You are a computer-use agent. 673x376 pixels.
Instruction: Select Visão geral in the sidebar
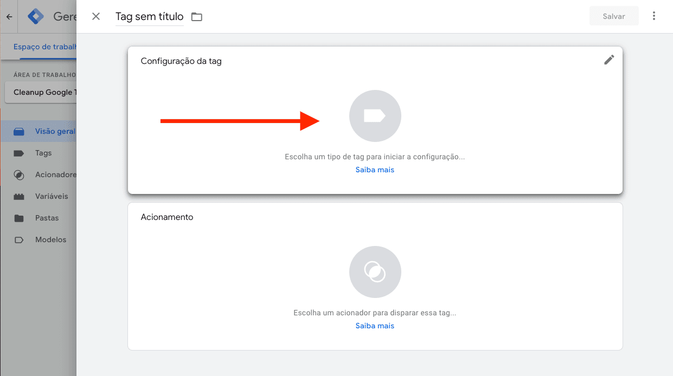click(x=54, y=132)
